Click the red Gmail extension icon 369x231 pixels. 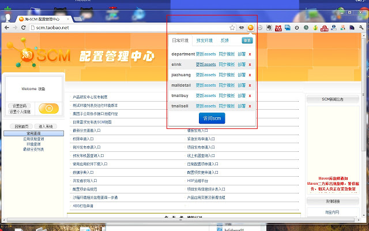(x=278, y=28)
